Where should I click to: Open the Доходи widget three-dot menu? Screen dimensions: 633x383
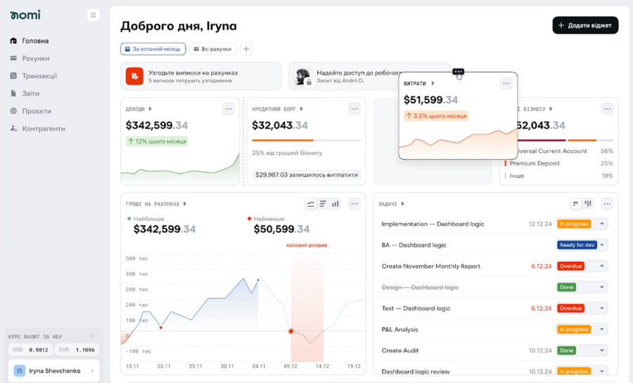pyautogui.click(x=228, y=109)
